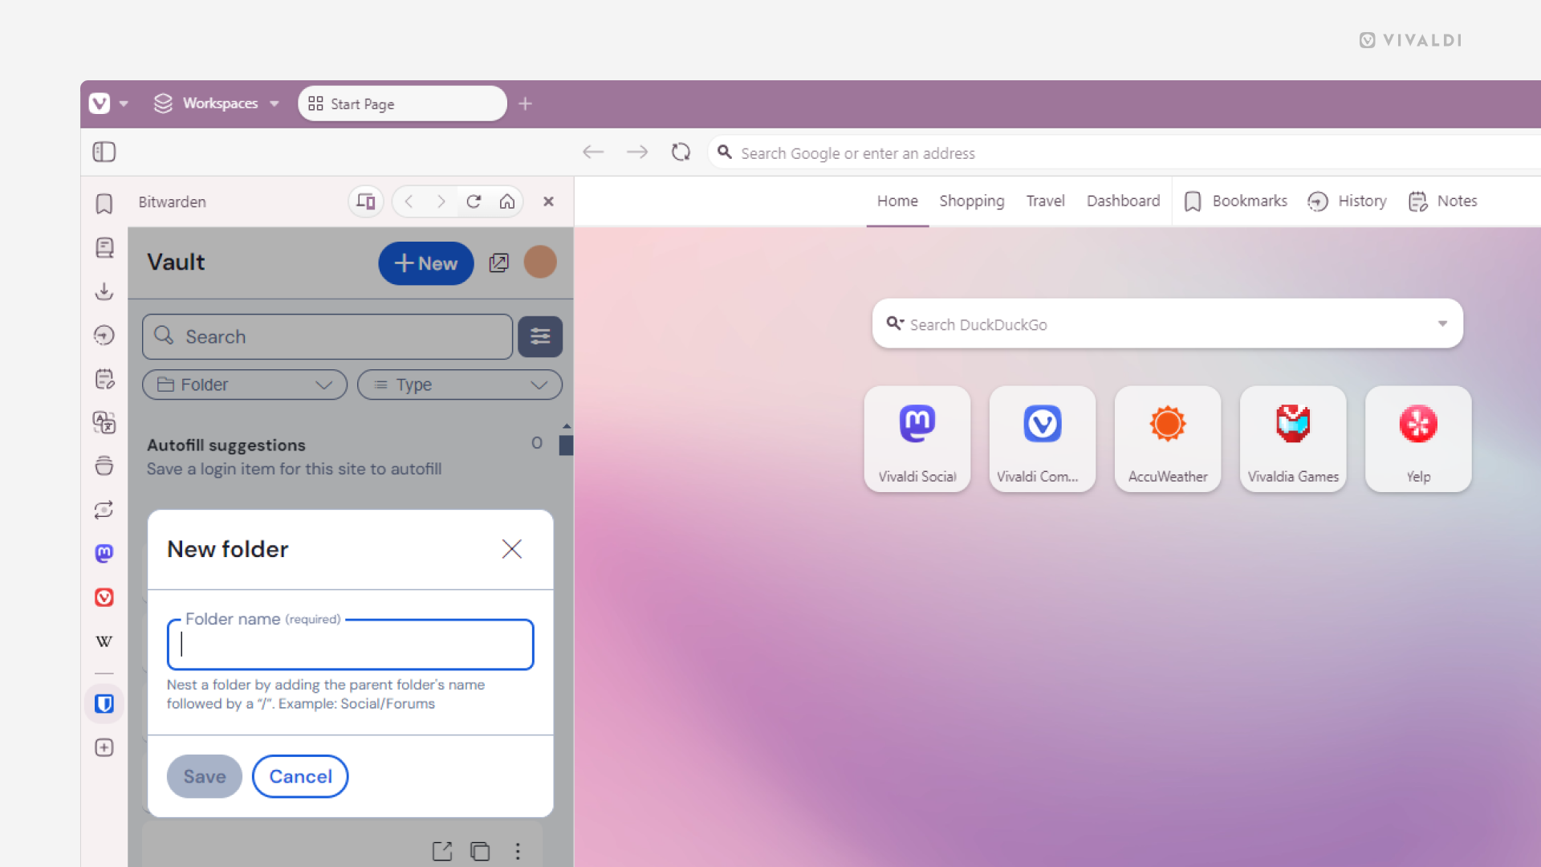The image size is (1541, 867).
Task: Click the Save button in New folder
Action: (x=205, y=776)
